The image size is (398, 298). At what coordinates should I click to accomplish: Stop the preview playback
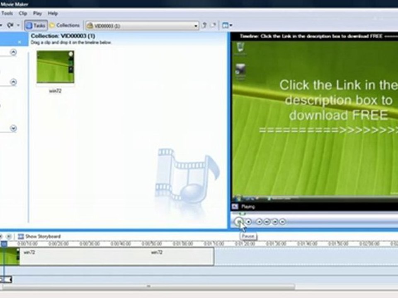coord(249,222)
